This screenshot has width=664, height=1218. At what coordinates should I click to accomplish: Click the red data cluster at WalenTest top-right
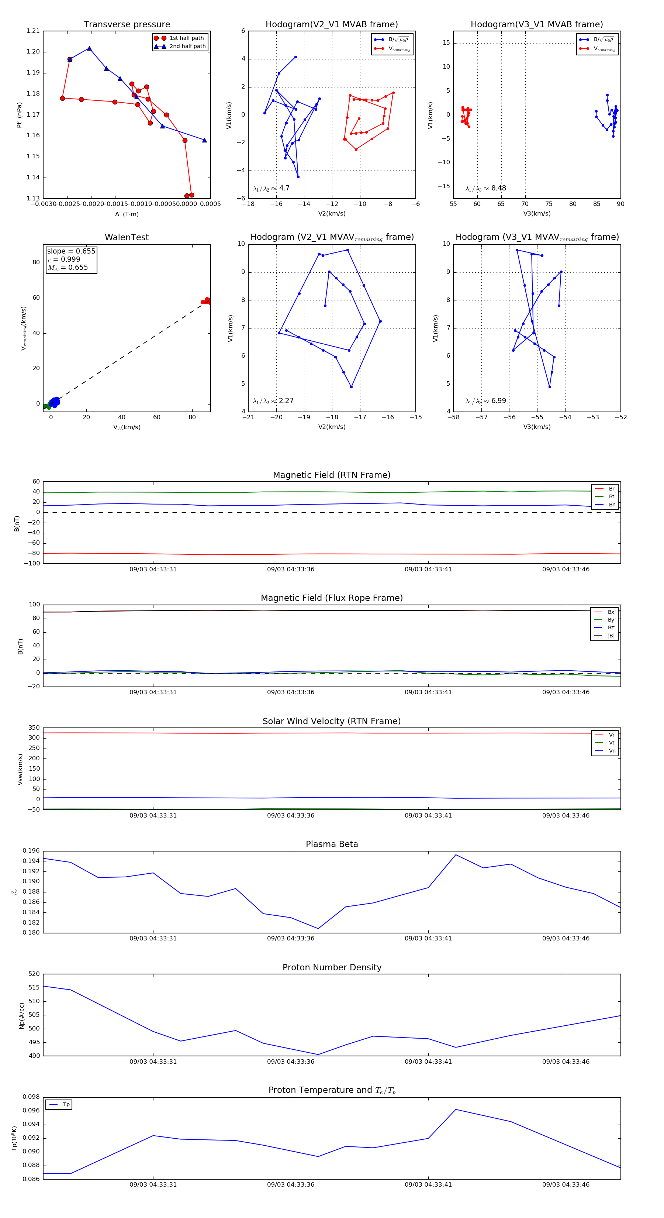click(206, 301)
